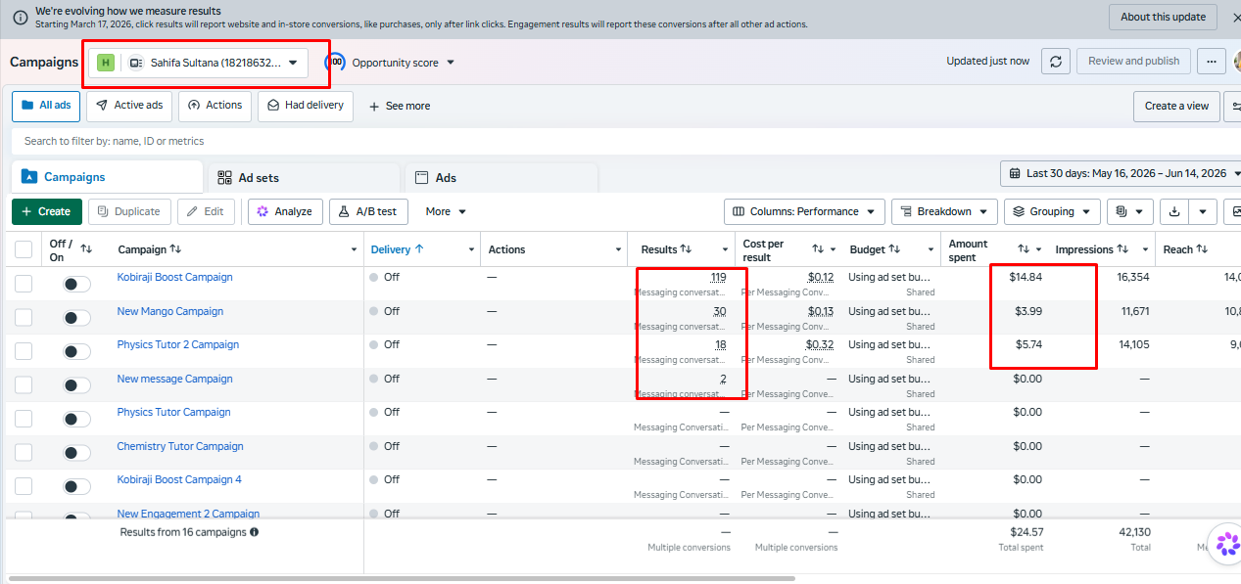Viewport: 1241px width, 584px height.
Task: Click the Create a view button
Action: [x=1176, y=106]
